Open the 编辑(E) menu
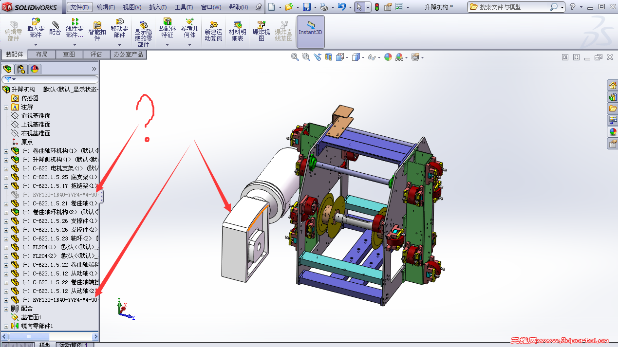Image resolution: width=618 pixels, height=347 pixels. point(106,7)
